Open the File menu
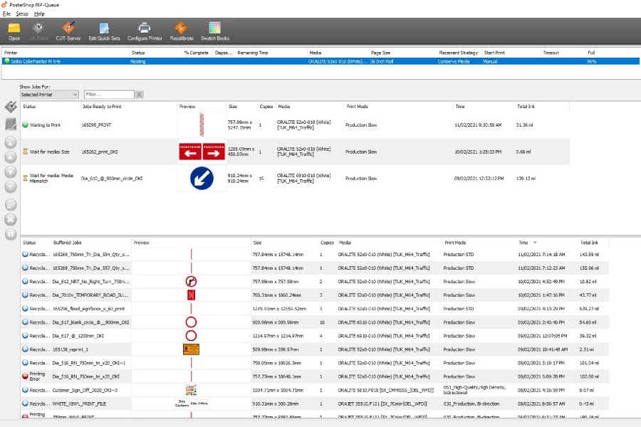 click(x=6, y=14)
